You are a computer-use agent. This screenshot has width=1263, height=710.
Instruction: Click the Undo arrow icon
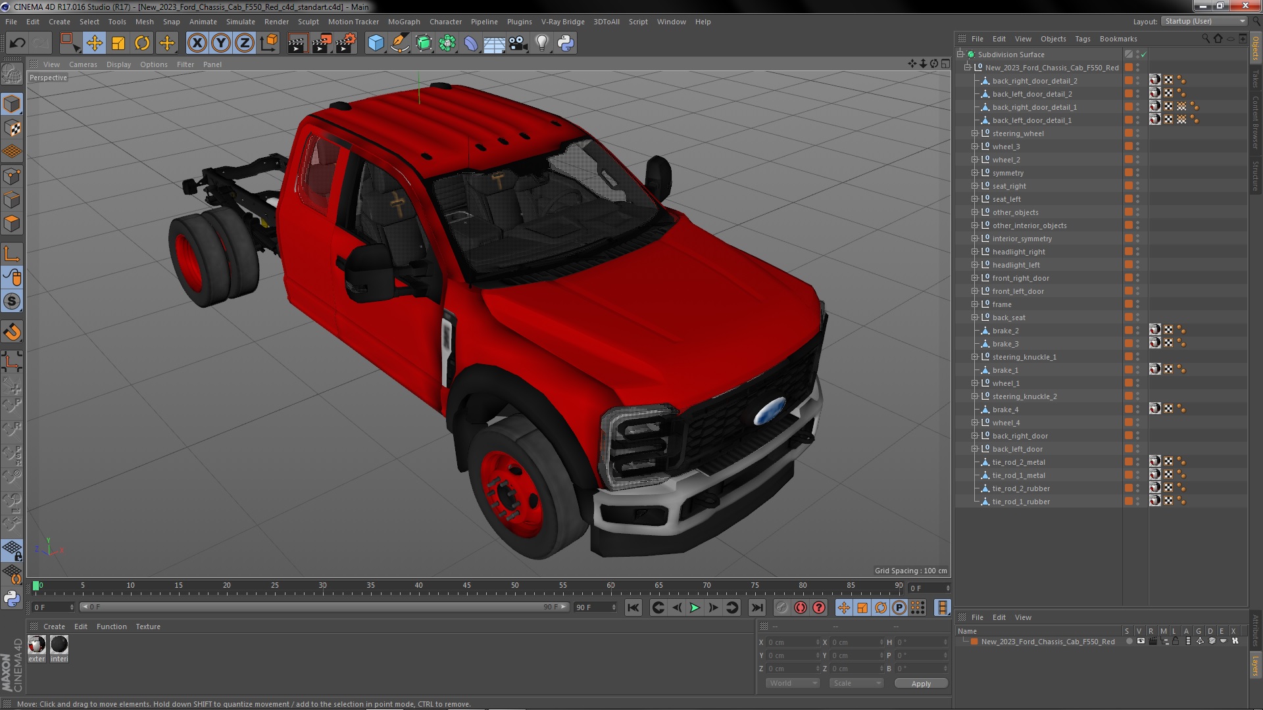tap(17, 43)
